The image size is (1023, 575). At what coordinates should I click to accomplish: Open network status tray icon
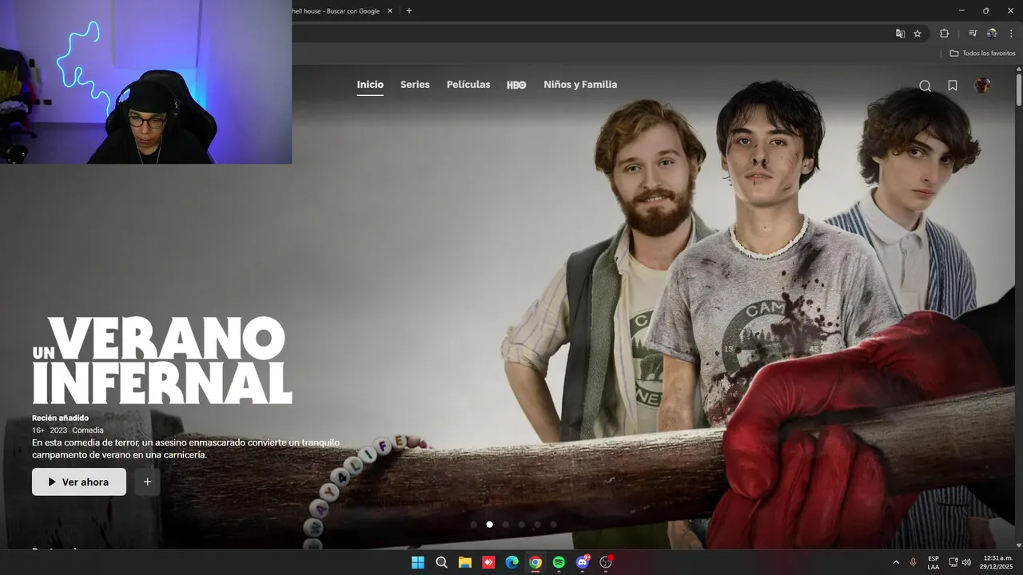tap(953, 562)
